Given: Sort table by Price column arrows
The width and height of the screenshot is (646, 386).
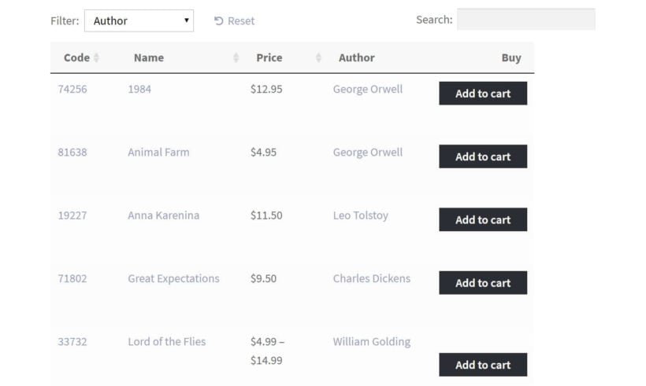Looking at the screenshot, I should click(x=318, y=57).
